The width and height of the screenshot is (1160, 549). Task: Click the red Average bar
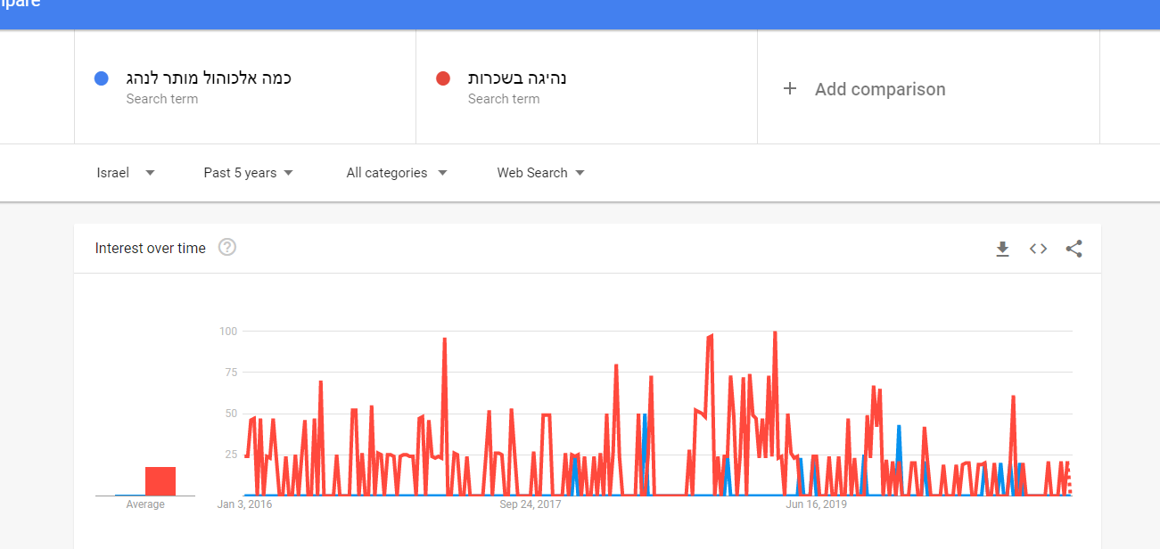point(160,481)
